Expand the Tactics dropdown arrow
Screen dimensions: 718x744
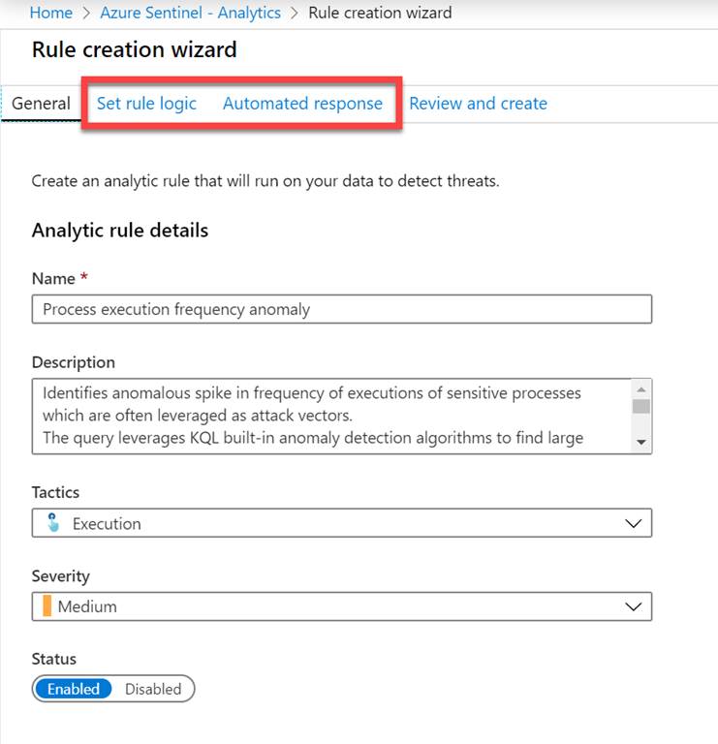point(634,523)
